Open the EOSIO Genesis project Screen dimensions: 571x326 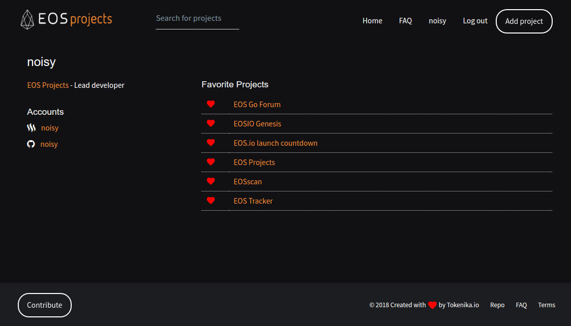pos(257,124)
